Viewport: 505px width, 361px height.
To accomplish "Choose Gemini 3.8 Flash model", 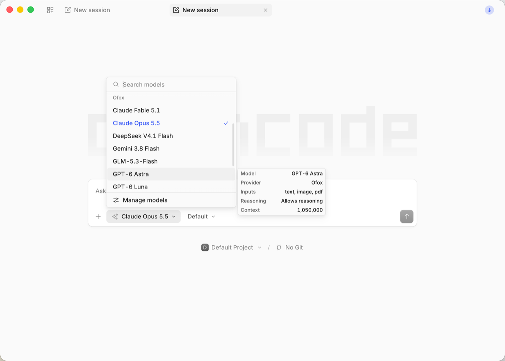I will (171, 148).
